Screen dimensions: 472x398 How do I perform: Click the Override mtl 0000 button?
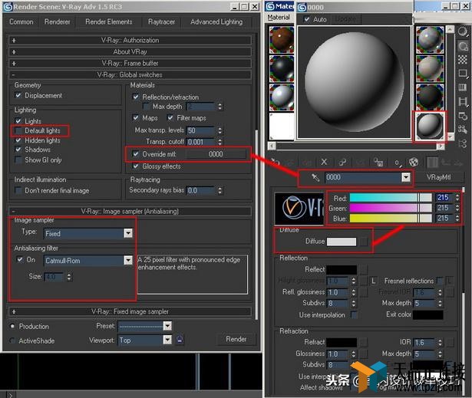click(216, 154)
